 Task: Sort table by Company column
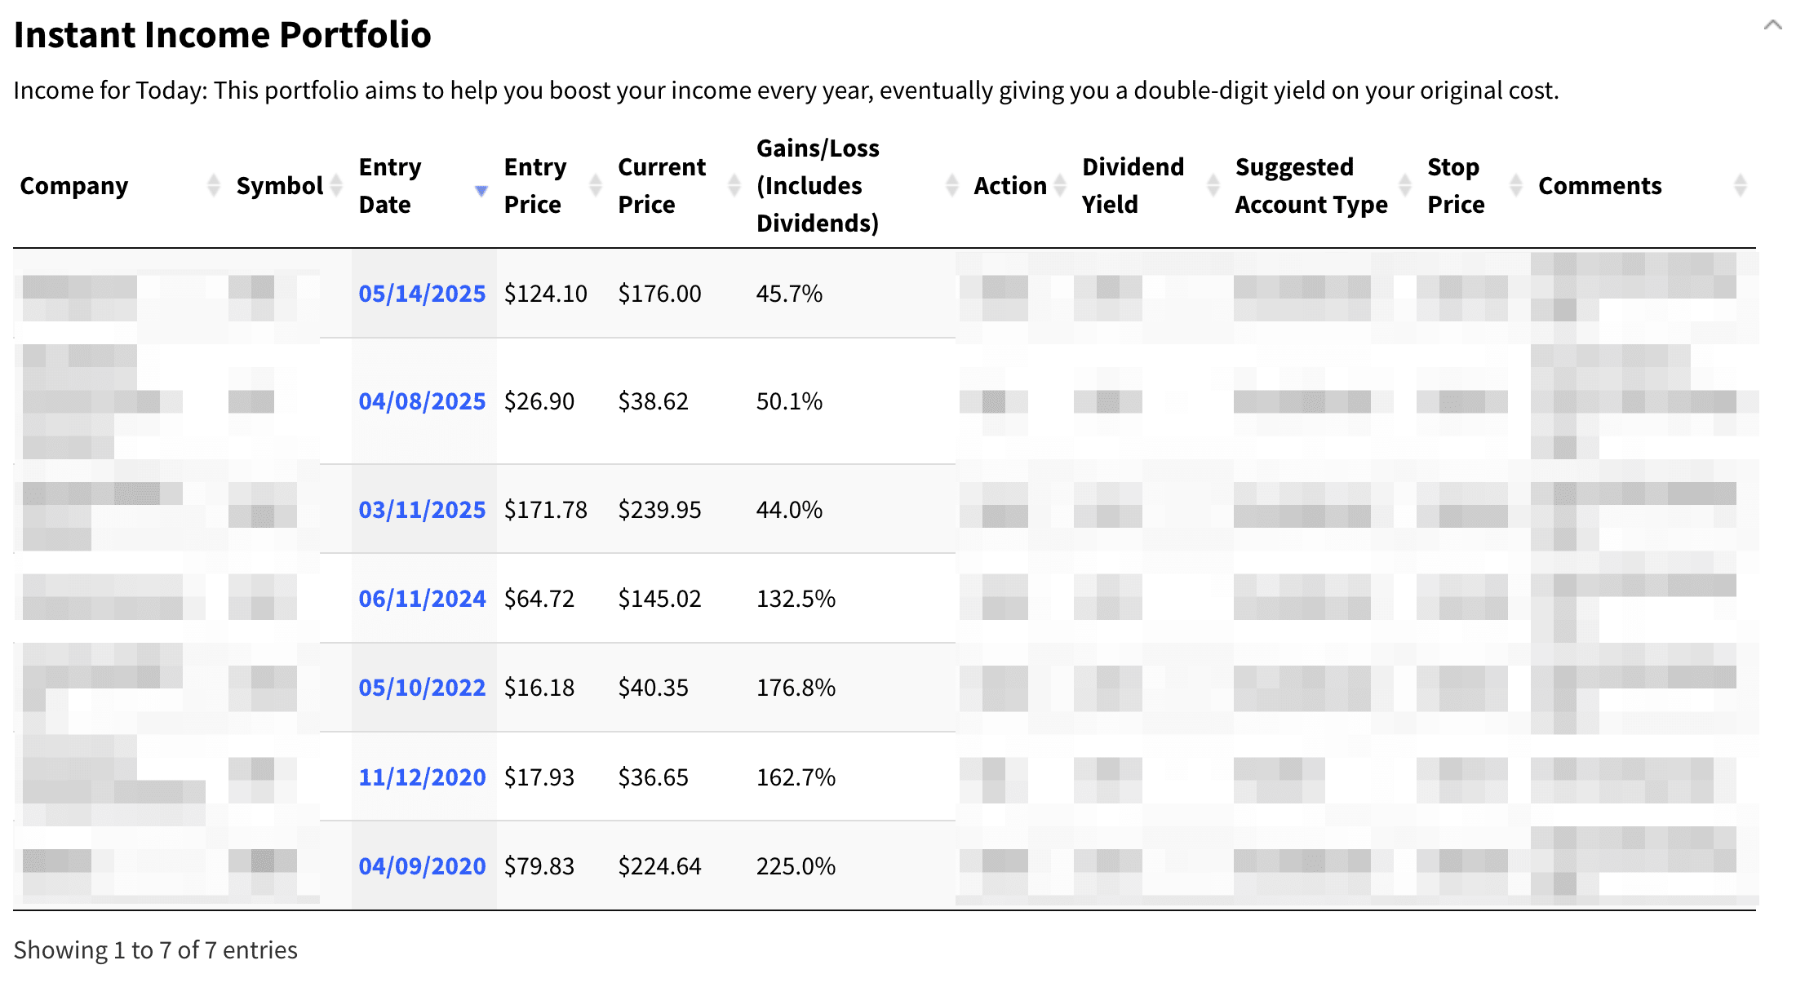pyautogui.click(x=214, y=186)
